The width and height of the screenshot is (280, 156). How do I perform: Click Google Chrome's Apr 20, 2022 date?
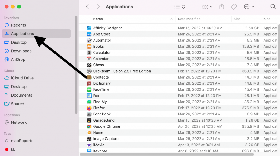200,126
